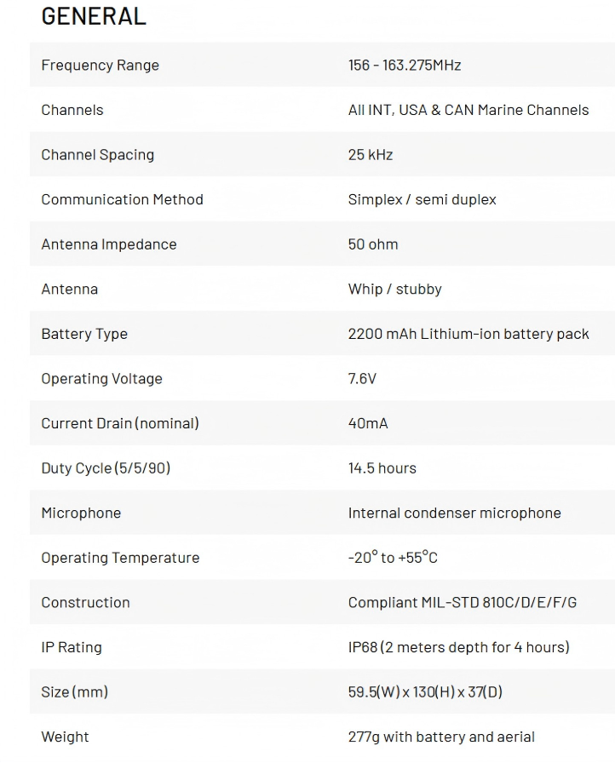Click the Antenna Impedance label

coord(108,244)
